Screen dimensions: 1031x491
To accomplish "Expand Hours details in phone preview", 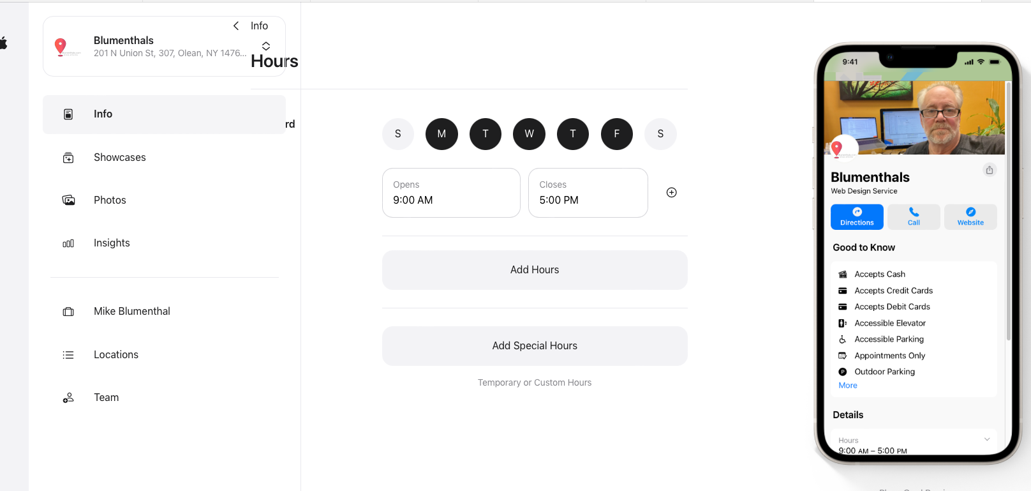I will [986, 439].
